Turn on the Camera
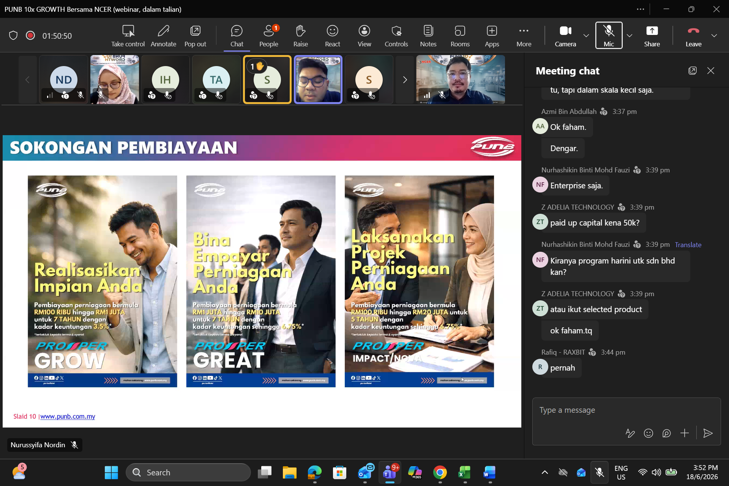The width and height of the screenshot is (729, 486). tap(565, 36)
